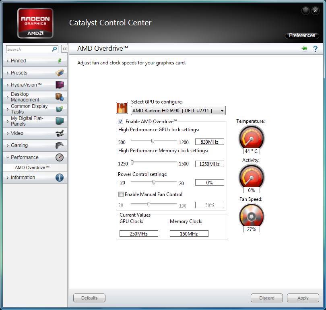
Task: Select AMD Overdrive item under Performance
Action: [x=35, y=167]
